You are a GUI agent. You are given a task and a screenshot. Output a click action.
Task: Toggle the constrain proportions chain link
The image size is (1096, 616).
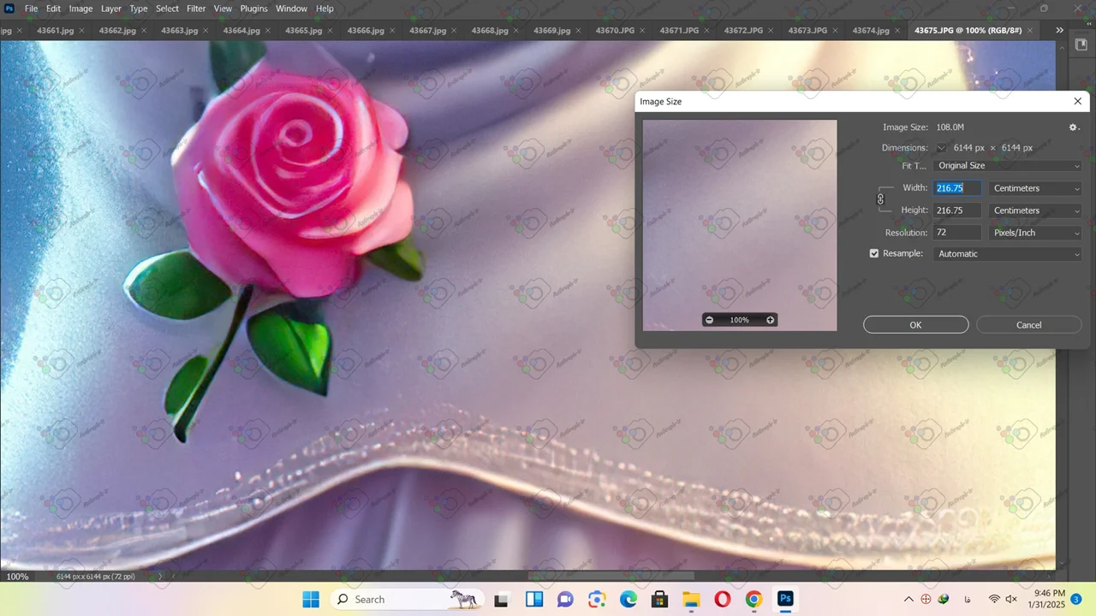click(880, 199)
